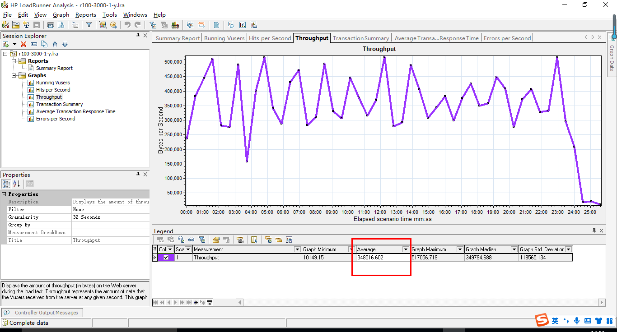Viewport: 617px width, 332px height.
Task: Select Summary Report in the tree
Action: (x=54, y=68)
